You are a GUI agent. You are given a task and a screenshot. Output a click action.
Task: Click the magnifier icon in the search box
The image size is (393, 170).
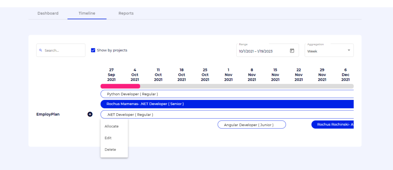point(41,50)
